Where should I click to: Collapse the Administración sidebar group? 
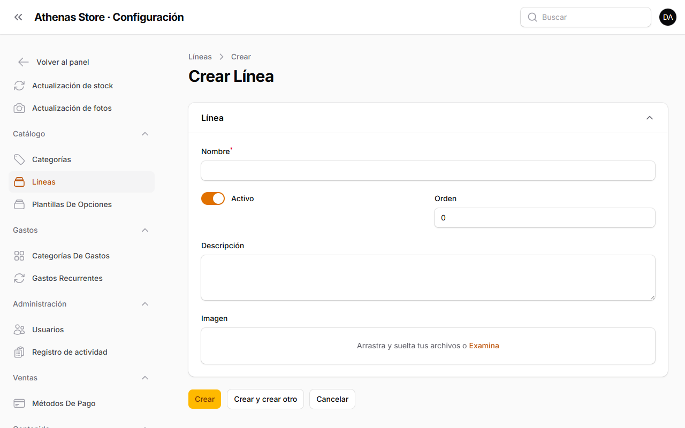tap(145, 304)
